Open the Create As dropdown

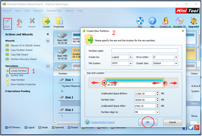131,57
